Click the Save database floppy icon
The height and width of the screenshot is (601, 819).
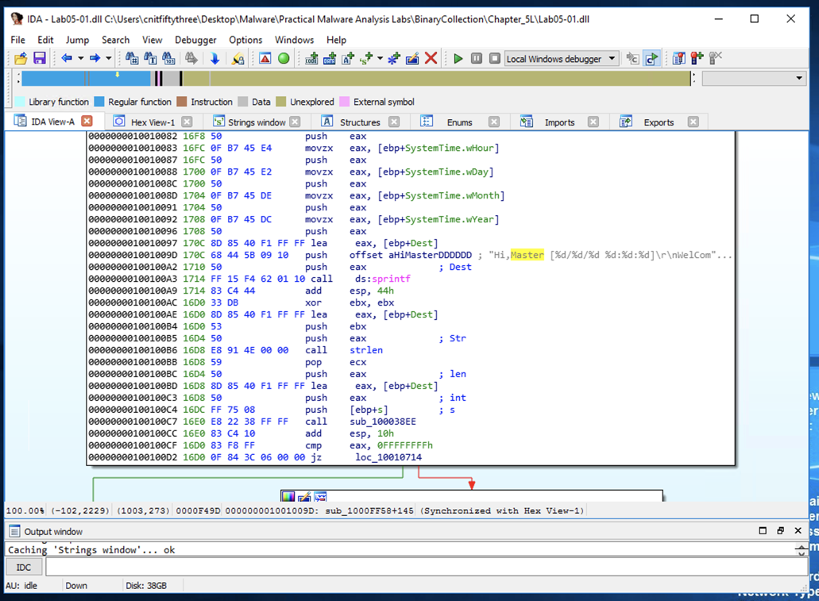click(x=39, y=59)
